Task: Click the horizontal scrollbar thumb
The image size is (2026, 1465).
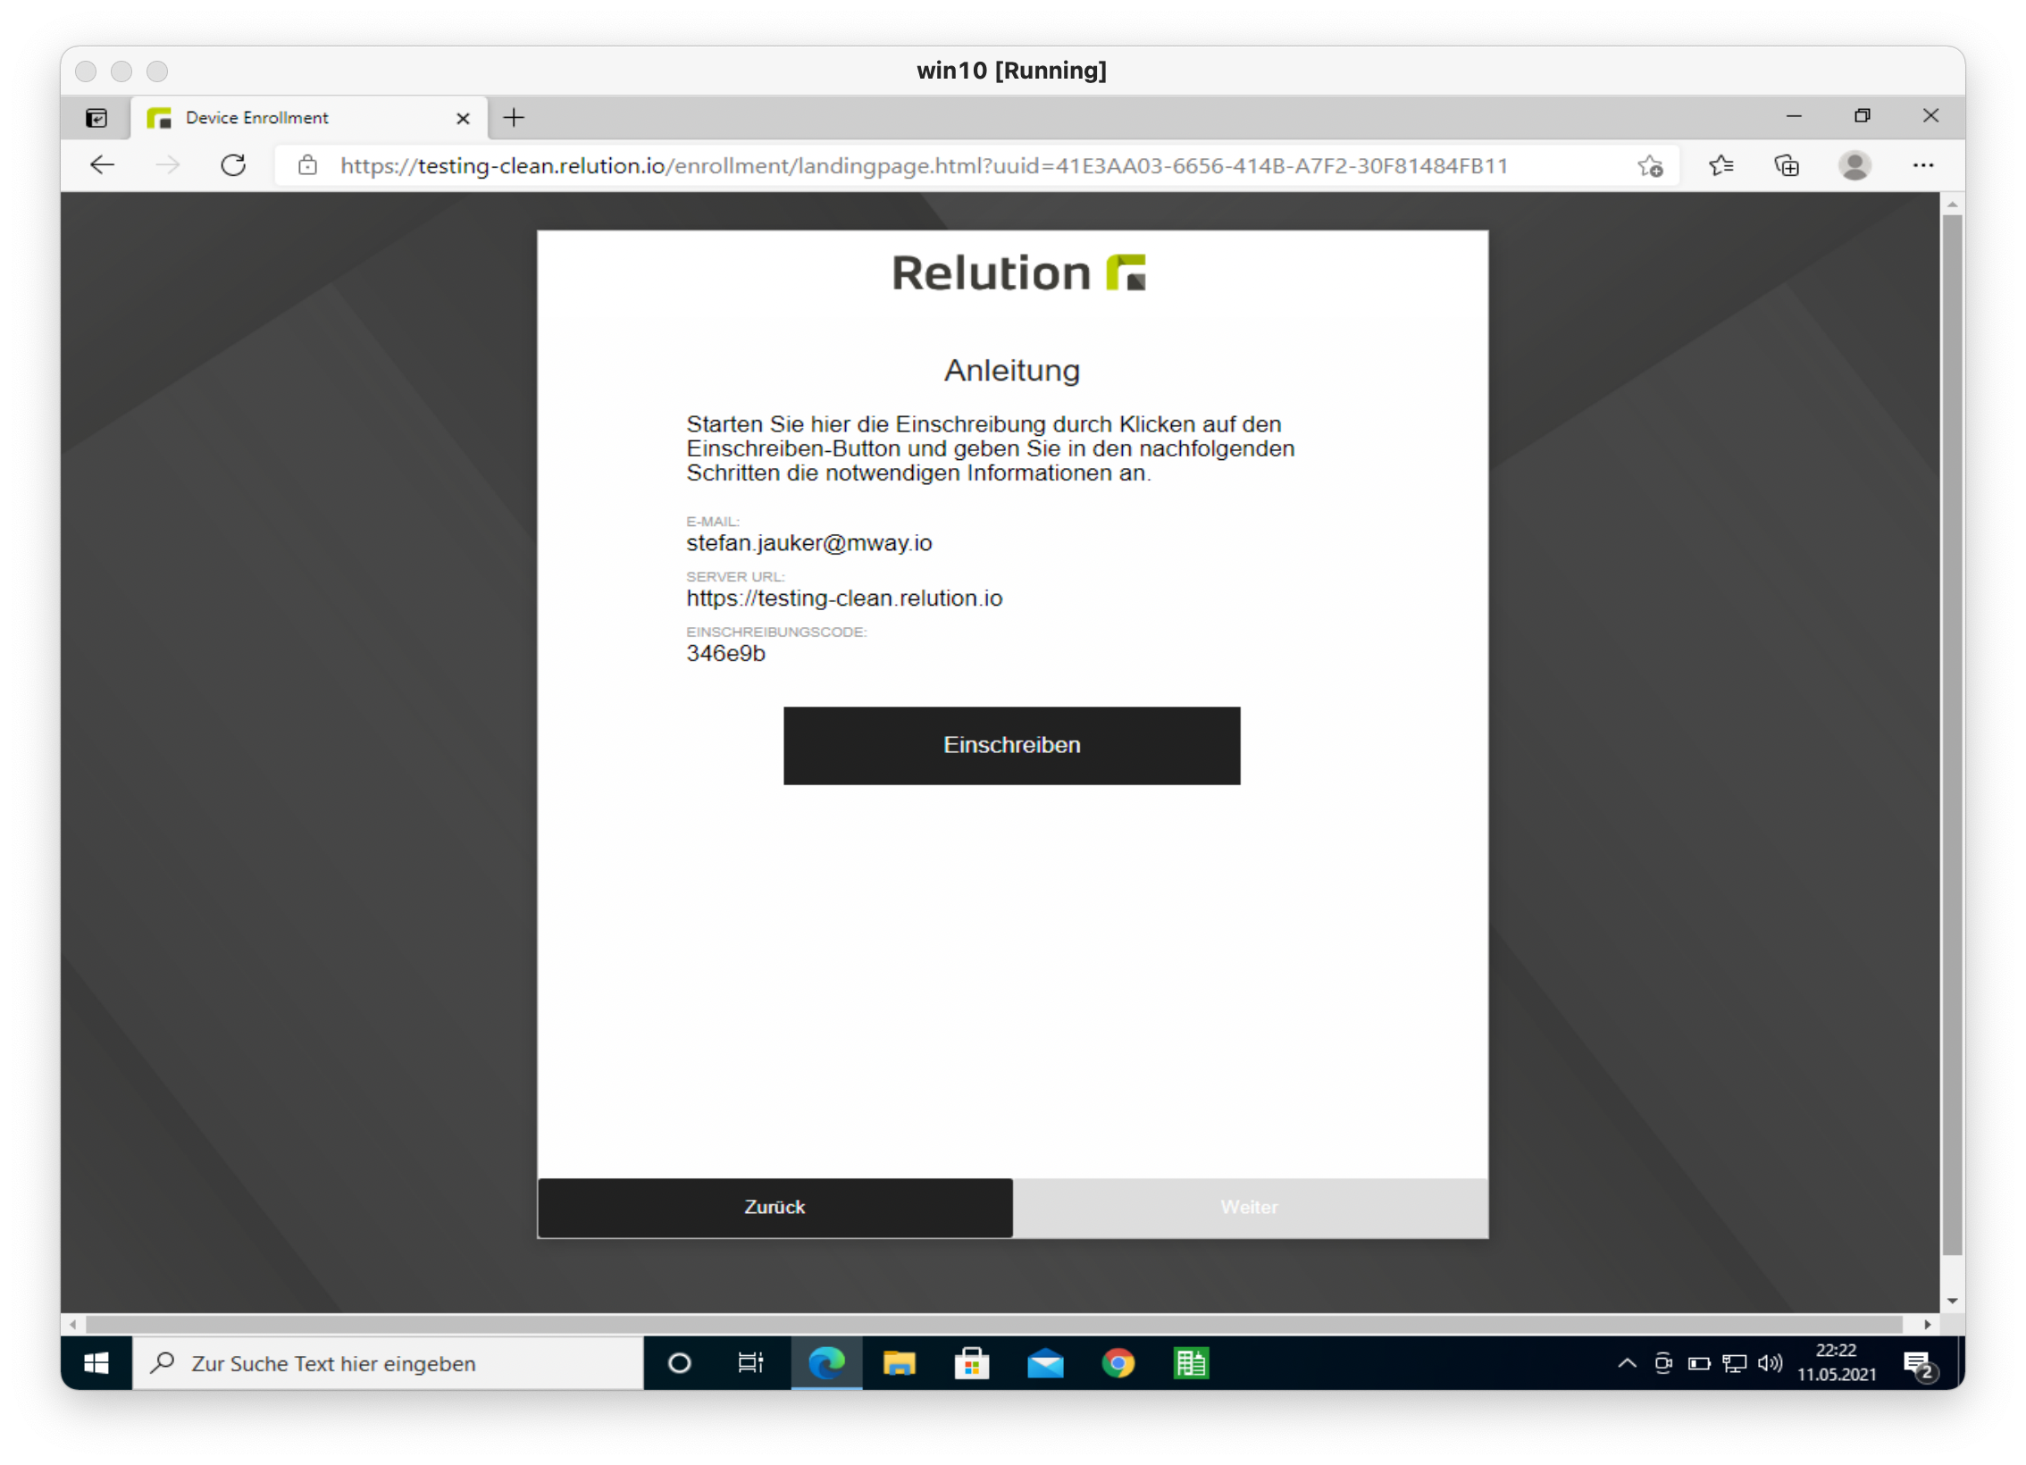Action: [x=993, y=1324]
